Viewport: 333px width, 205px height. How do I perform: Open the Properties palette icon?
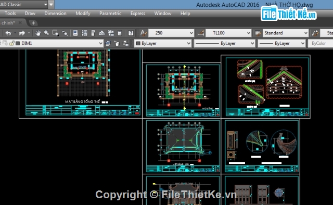75,33
